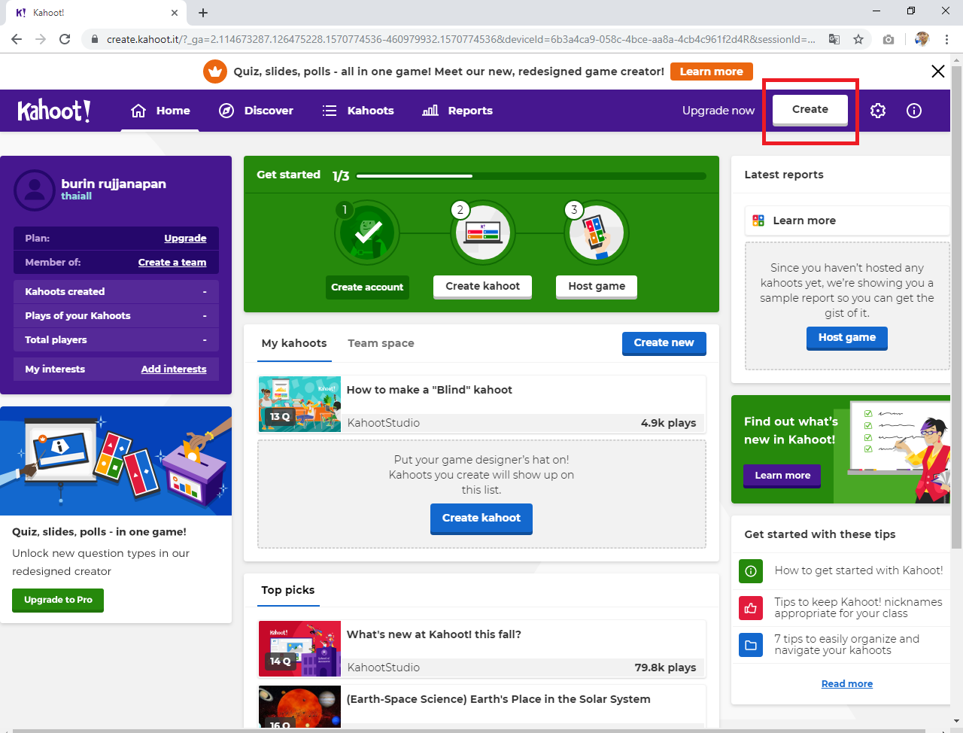
Task: Bookmark this page with star icon
Action: [x=858, y=39]
